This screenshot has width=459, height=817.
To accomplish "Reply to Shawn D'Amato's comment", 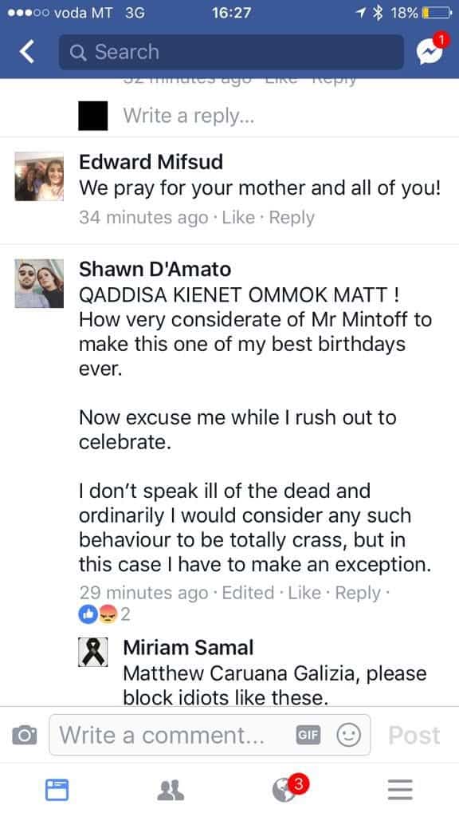I will tap(358, 593).
